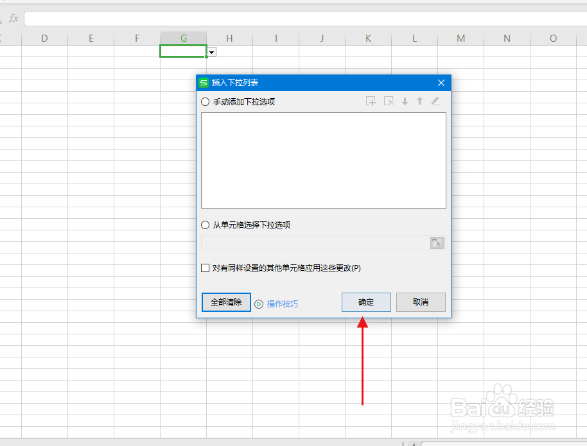Move option up with up arrow icon

coord(419,101)
